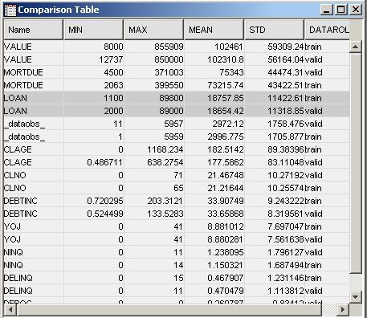Viewport: 367px width, 318px height.
Task: Select the _dataobs_ row with MAX 5959
Action: point(177,137)
